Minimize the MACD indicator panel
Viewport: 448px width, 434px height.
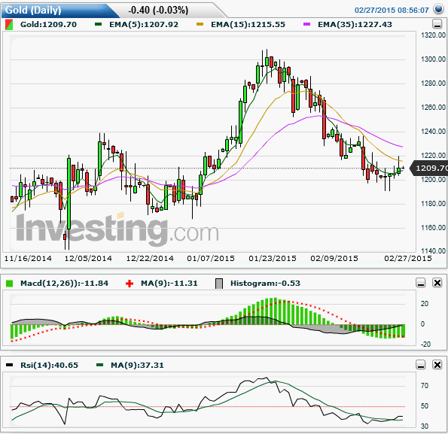click(421, 283)
